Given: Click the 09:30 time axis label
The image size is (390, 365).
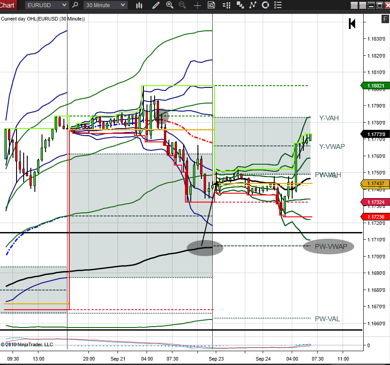Looking at the screenshot, I should coord(13,359).
